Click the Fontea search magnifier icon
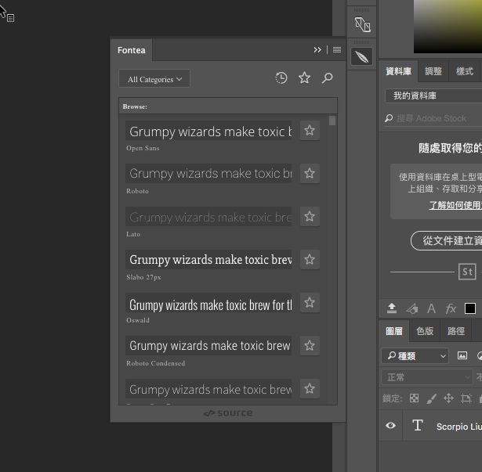482x472 pixels. point(328,78)
